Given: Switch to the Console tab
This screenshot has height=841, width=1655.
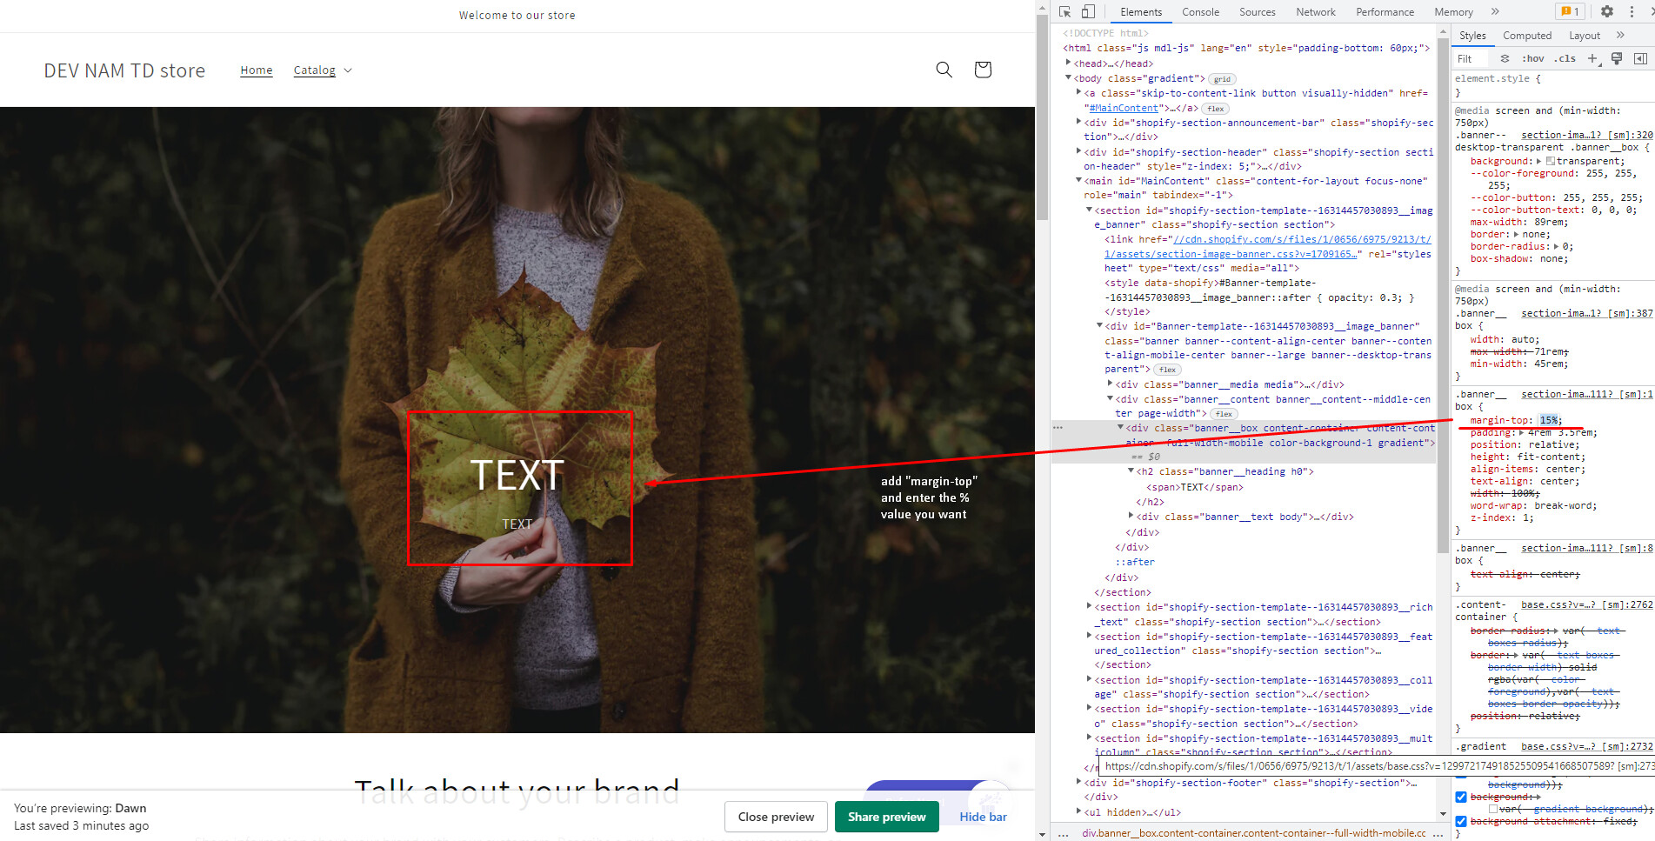Looking at the screenshot, I should [x=1200, y=12].
